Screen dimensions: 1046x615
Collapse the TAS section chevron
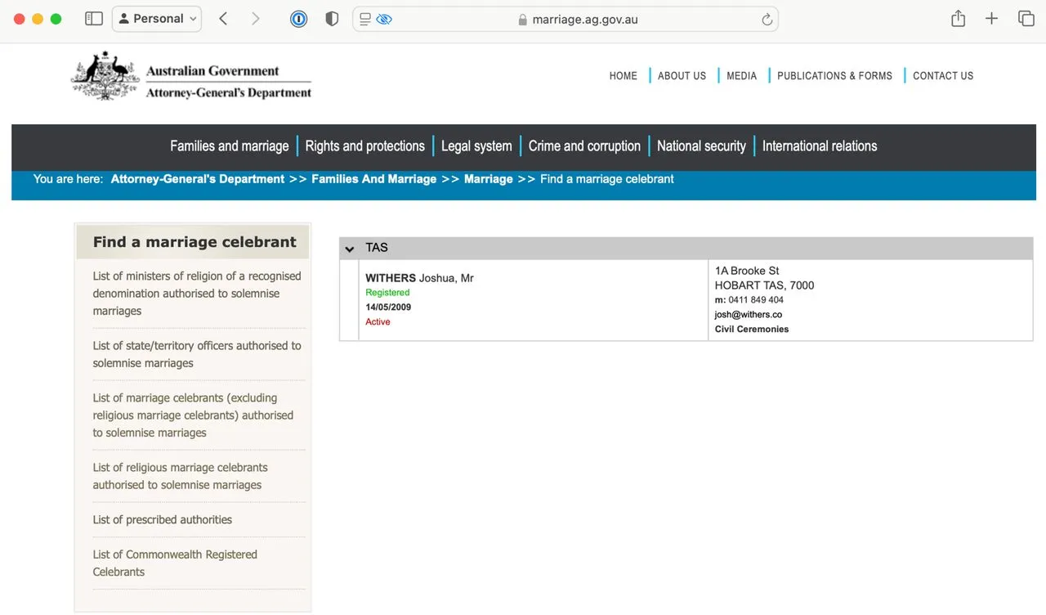350,249
